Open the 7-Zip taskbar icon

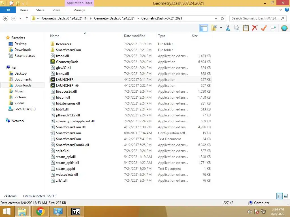76,211
